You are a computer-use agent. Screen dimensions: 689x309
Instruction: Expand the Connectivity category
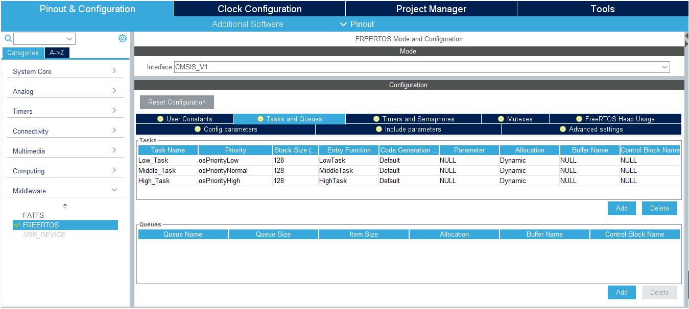(x=65, y=131)
